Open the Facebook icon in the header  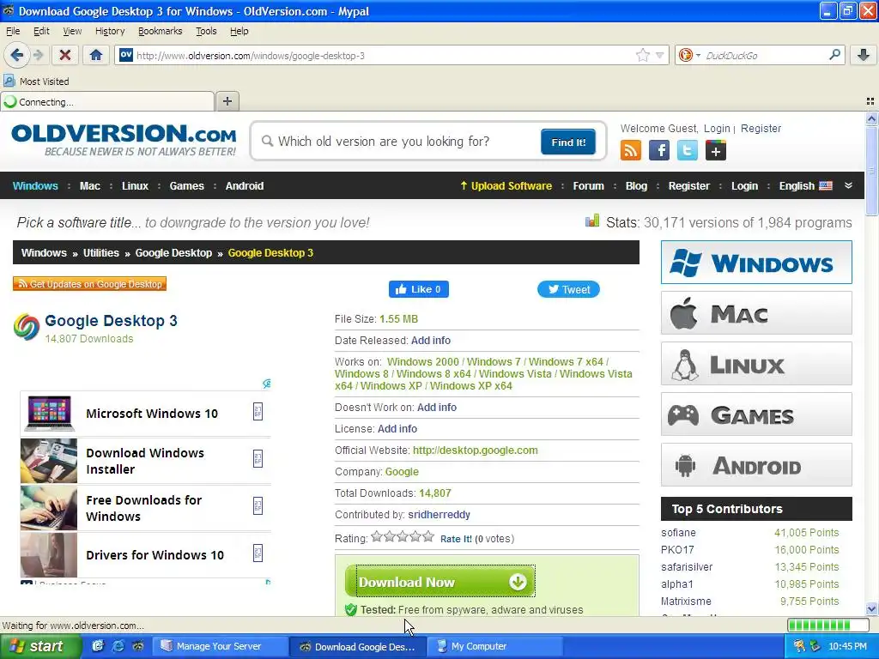click(658, 150)
